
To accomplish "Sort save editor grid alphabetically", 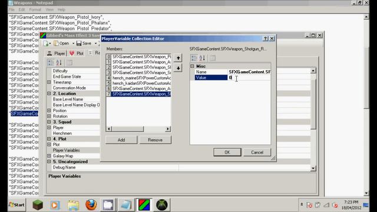I will (59, 63).
